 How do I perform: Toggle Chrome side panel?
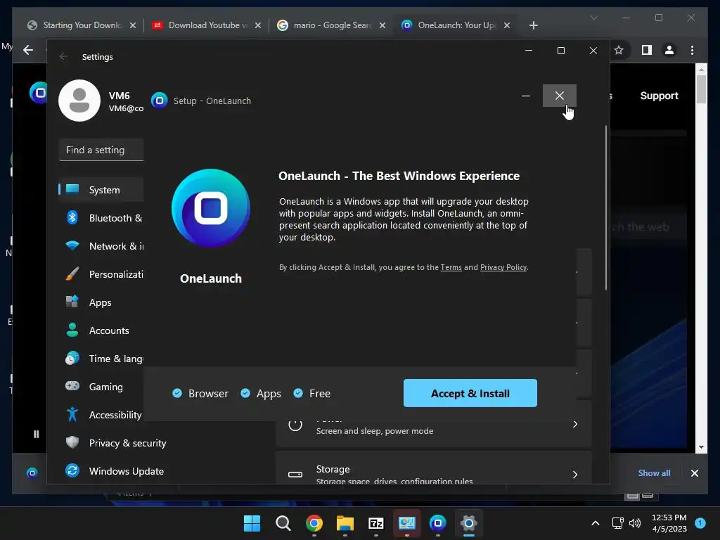point(647,50)
